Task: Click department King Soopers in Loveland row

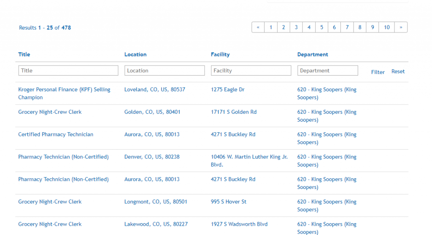Action: (327, 93)
